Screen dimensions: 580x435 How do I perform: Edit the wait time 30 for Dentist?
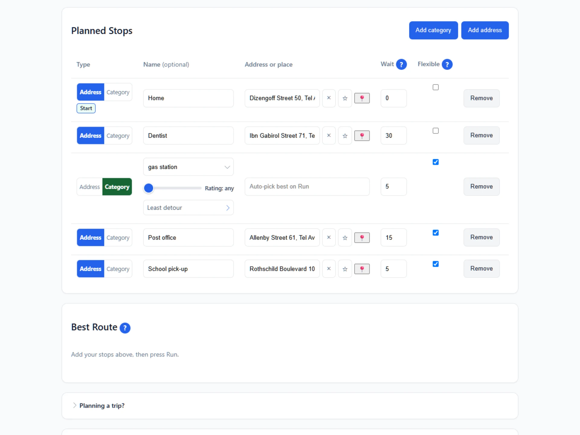click(394, 136)
